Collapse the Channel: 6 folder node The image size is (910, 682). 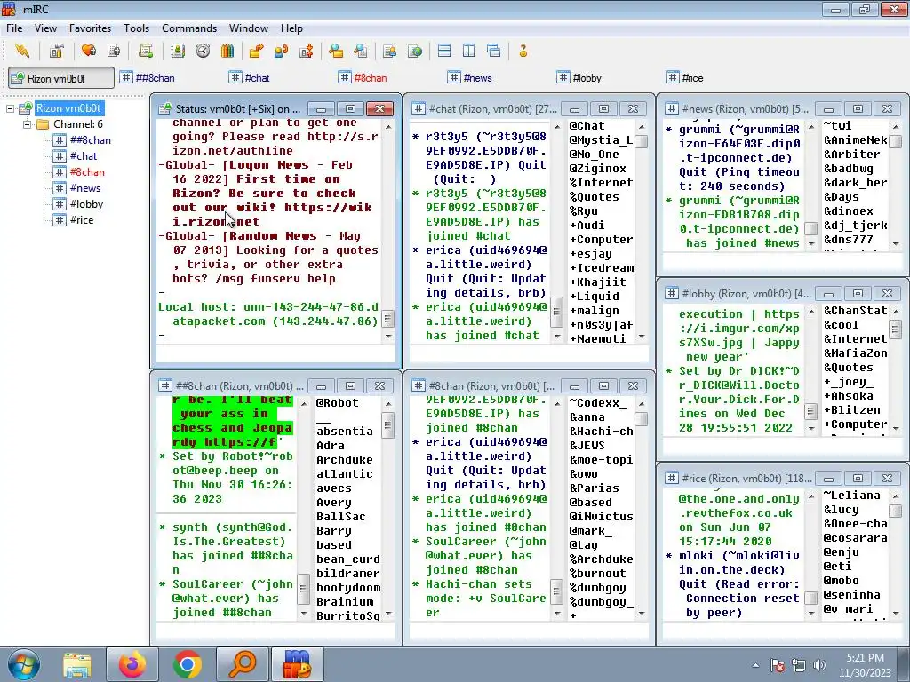(x=27, y=124)
